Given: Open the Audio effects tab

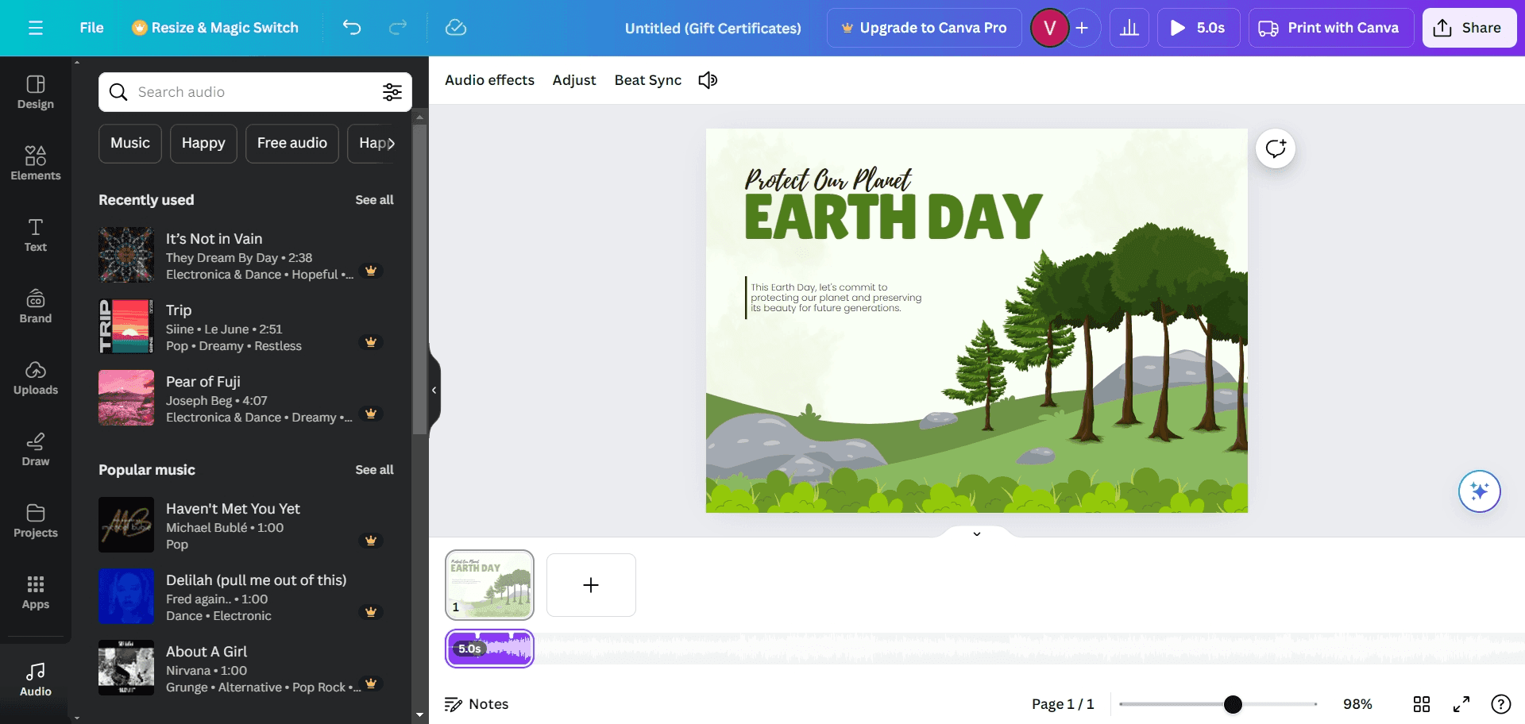Looking at the screenshot, I should tap(489, 80).
